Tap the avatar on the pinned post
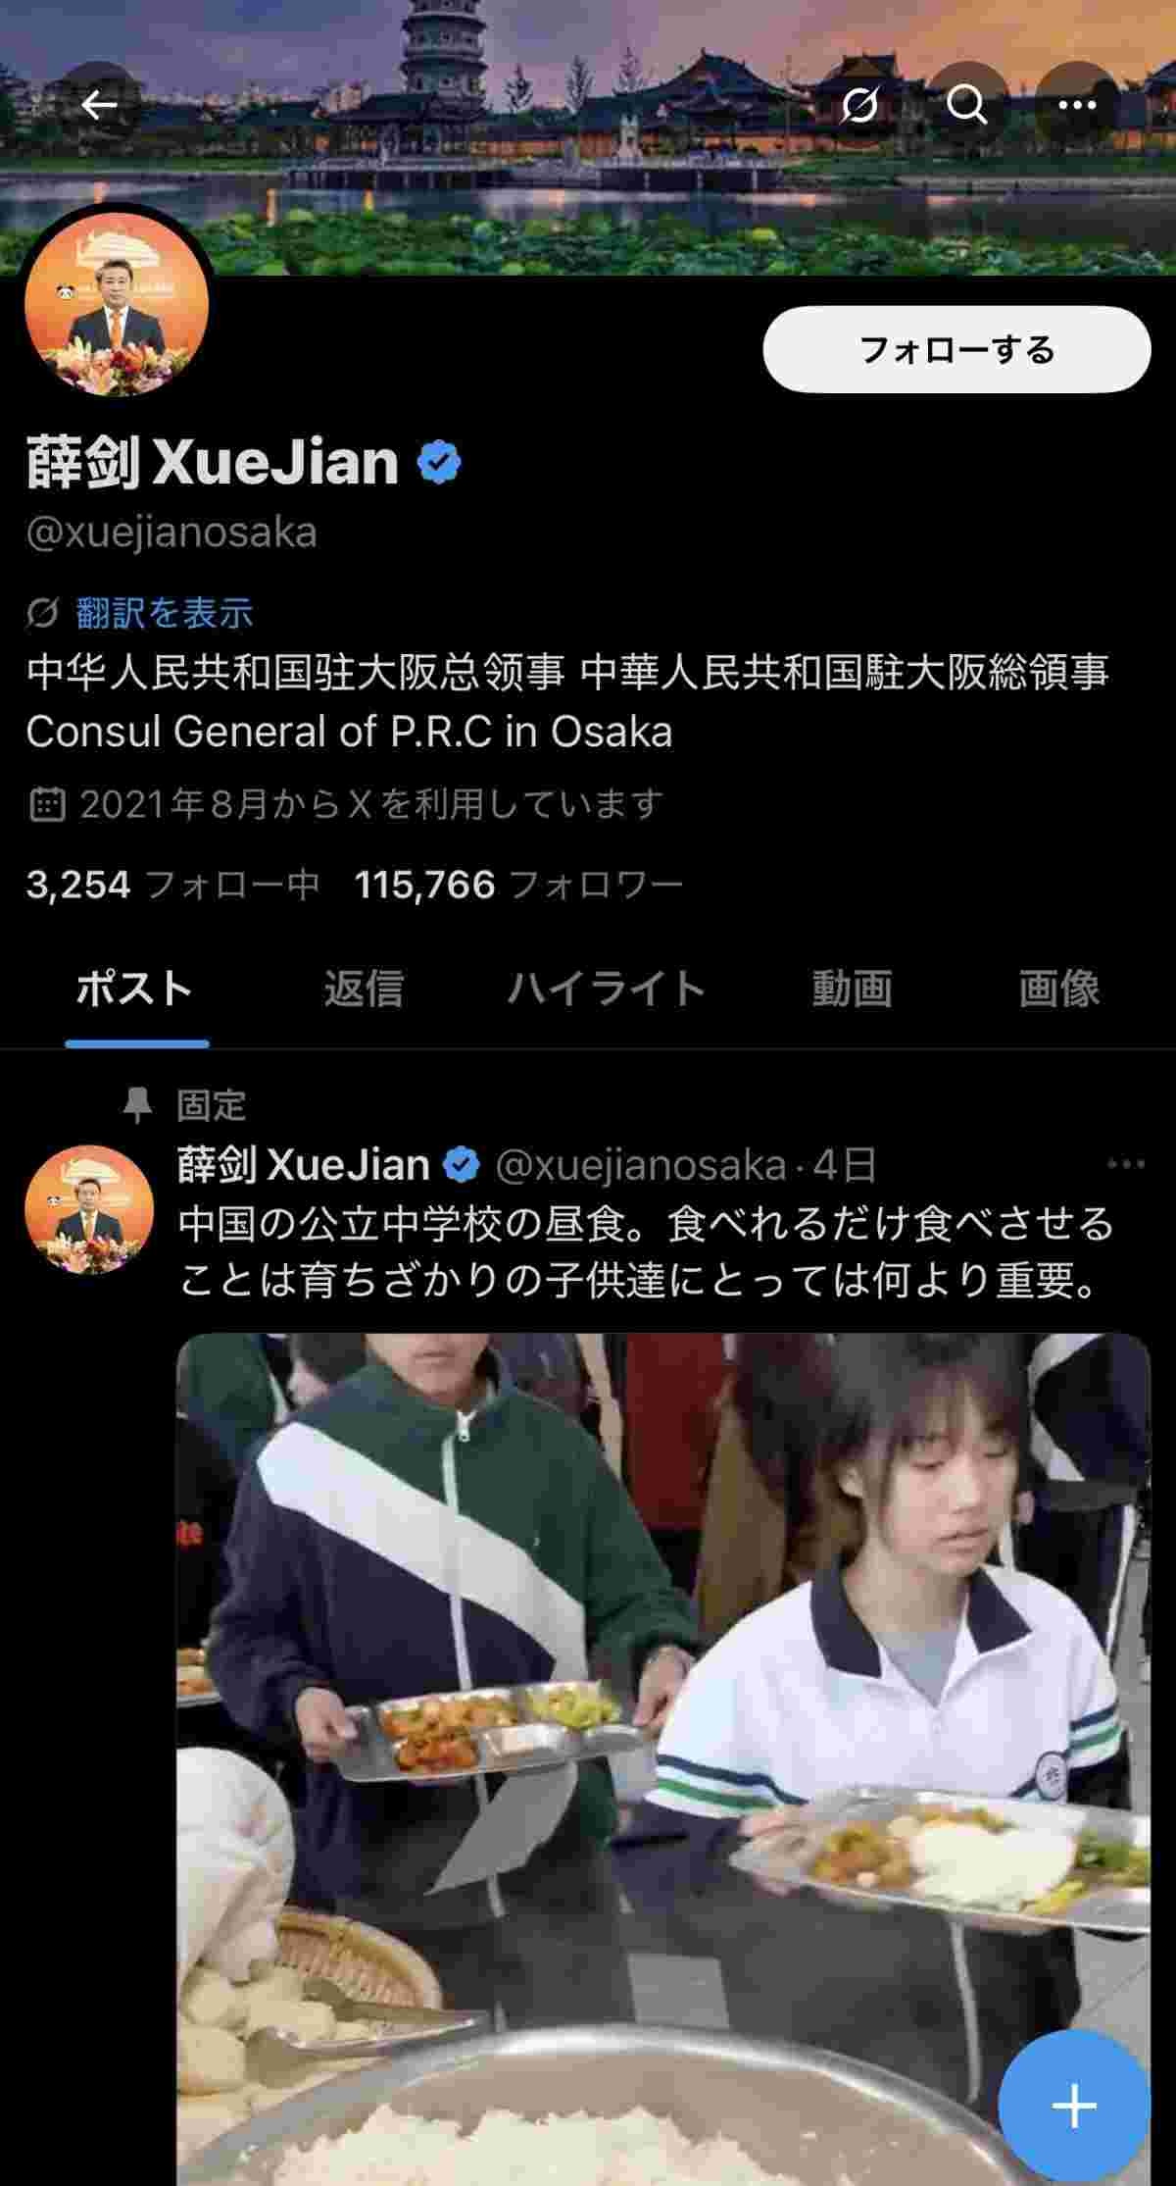 tap(89, 1209)
